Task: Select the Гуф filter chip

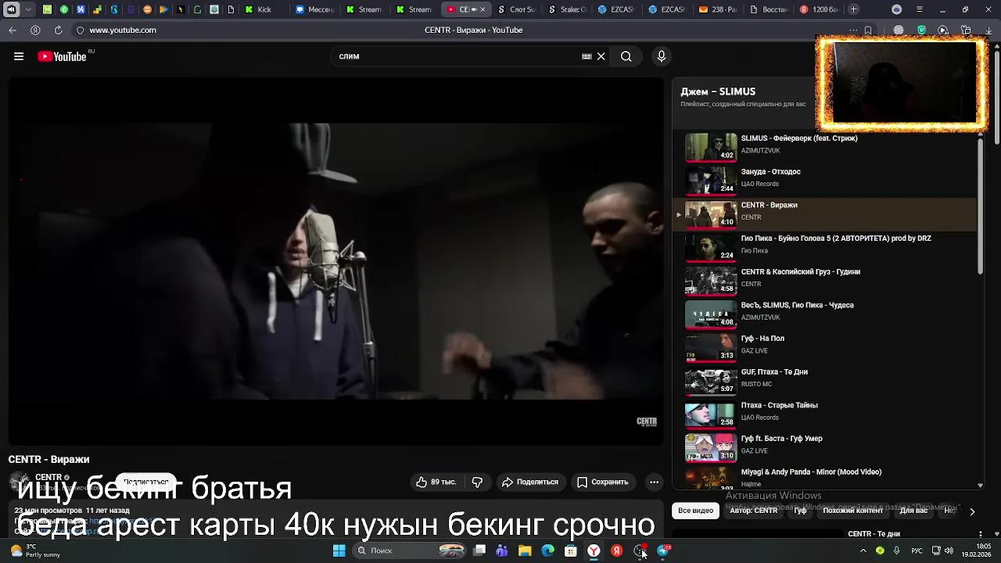Action: [801, 511]
